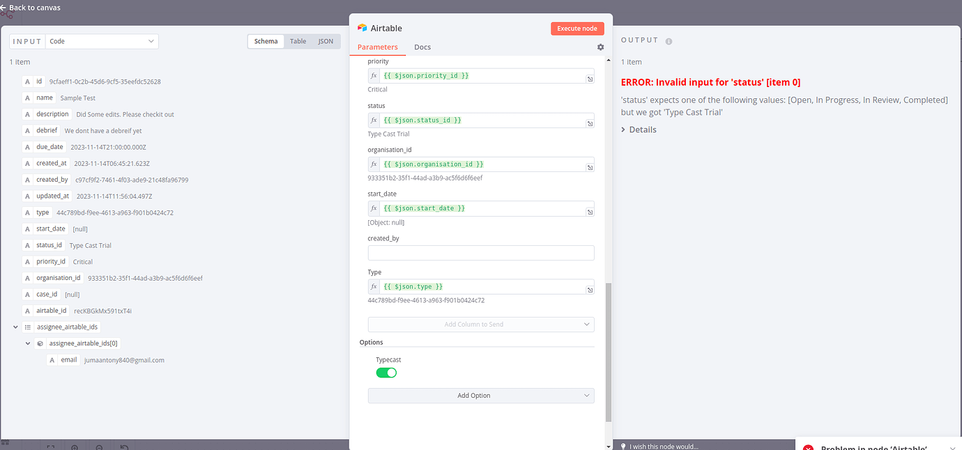The height and width of the screenshot is (450, 962).
Task: Switch to the Docs tab
Action: point(422,47)
